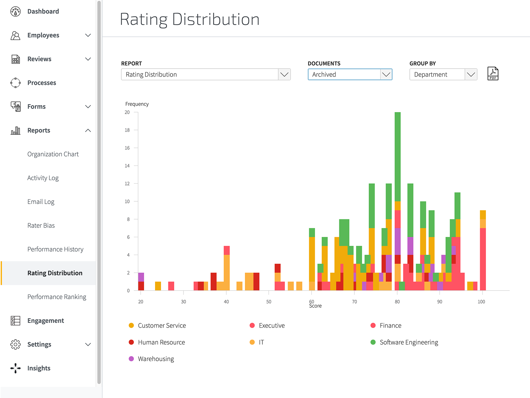Open the Dashboard via its sidebar icon
The height and width of the screenshot is (398, 530).
[x=16, y=11]
